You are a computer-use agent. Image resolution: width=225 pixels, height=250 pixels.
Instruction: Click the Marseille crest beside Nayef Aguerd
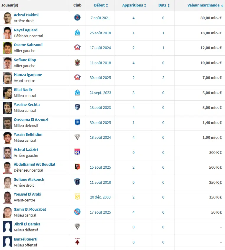77,33
